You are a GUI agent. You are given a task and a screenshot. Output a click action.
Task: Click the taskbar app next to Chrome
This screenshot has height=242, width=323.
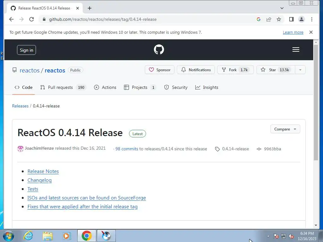click(106, 236)
